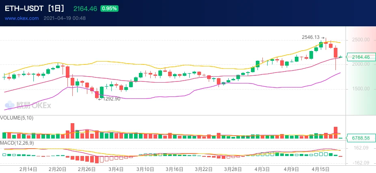Click the 3月16日 date label
376x173 pixels.
(x=175, y=169)
